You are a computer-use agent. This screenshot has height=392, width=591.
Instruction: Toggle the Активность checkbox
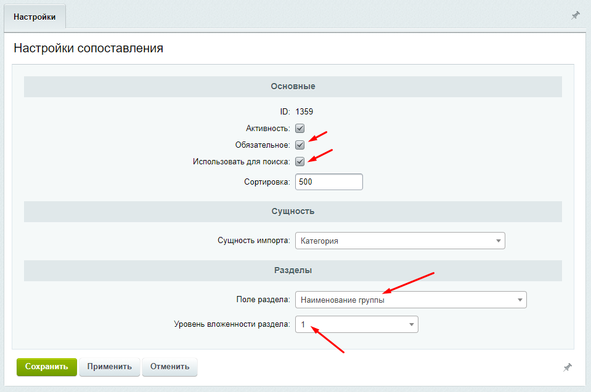click(x=300, y=128)
